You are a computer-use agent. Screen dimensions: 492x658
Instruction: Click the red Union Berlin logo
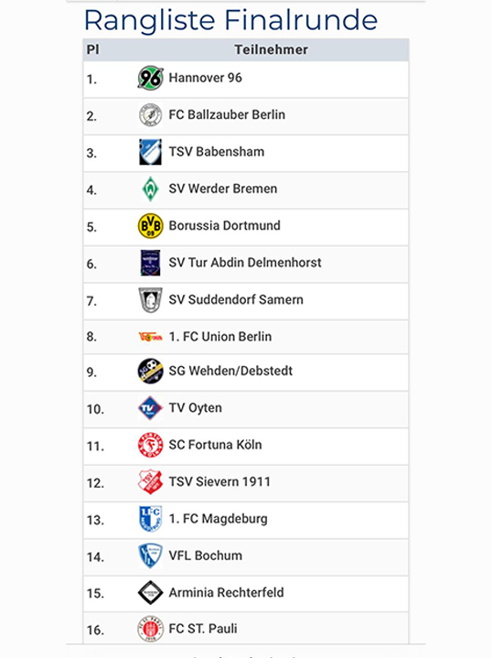pos(150,337)
